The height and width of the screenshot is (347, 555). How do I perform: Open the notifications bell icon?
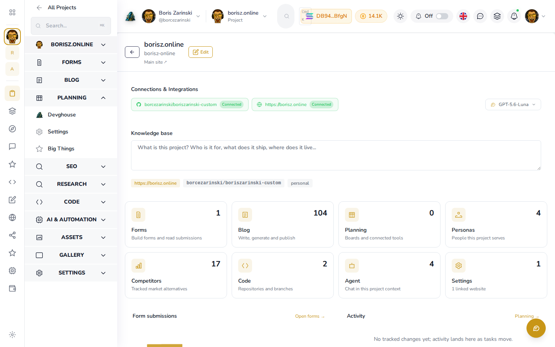click(x=514, y=16)
